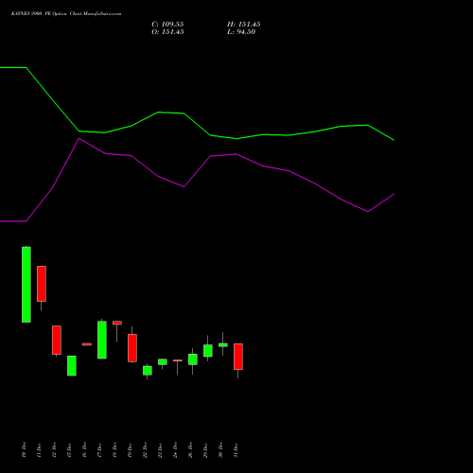Click the 11 Dec date label

[x=40, y=449]
